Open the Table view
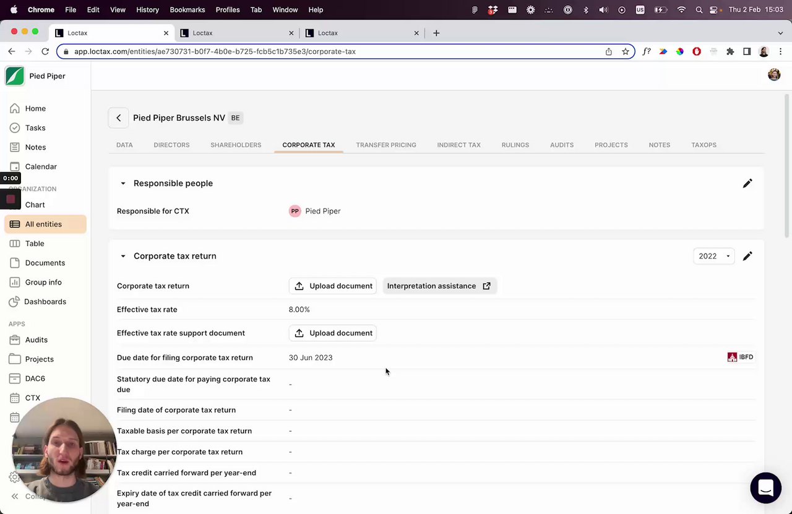Viewport: 792px width, 514px height. point(35,243)
